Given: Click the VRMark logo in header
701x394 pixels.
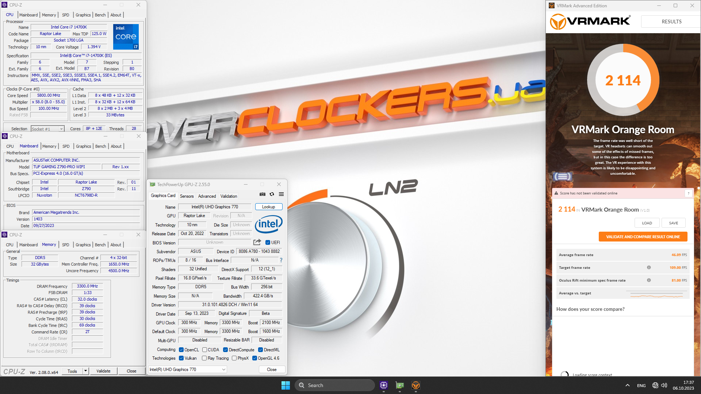Looking at the screenshot, I should pos(590,22).
